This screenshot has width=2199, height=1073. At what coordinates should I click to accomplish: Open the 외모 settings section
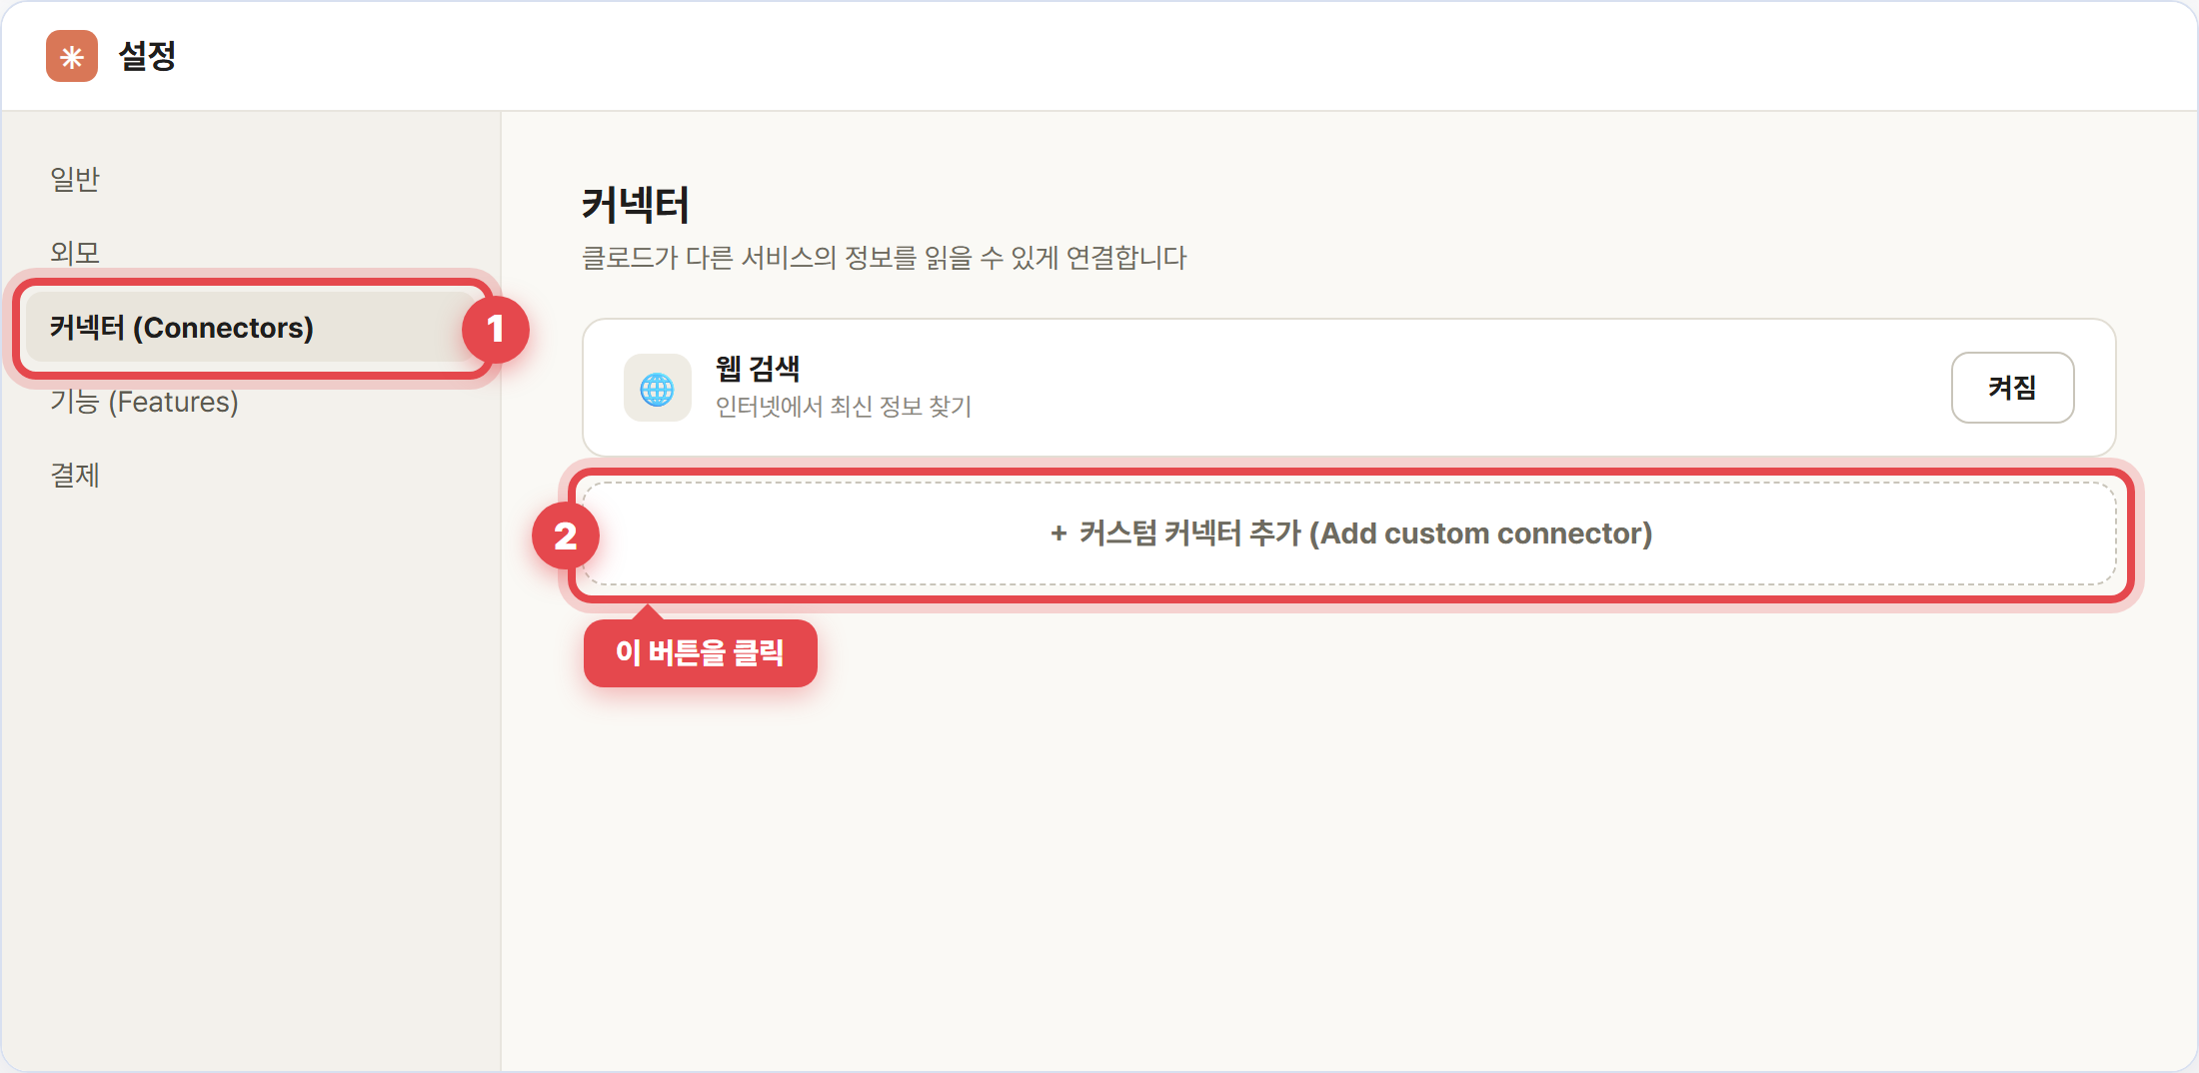tap(75, 253)
